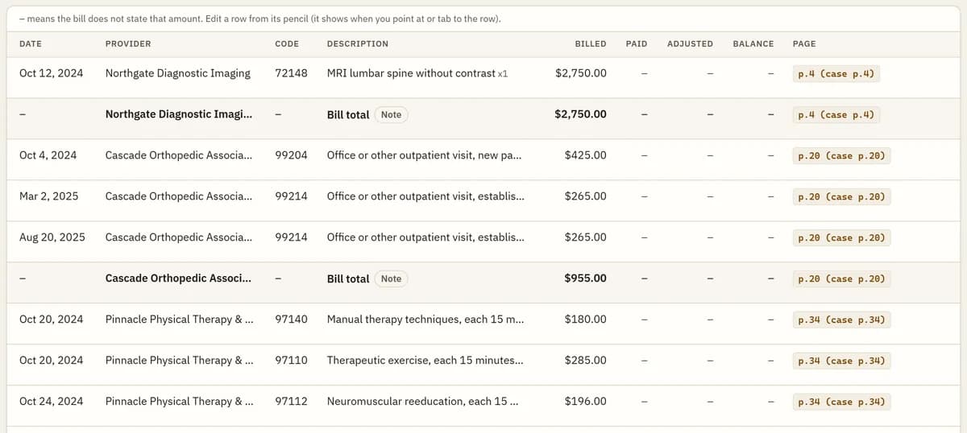Image resolution: width=967 pixels, height=433 pixels.
Task: Click Pinnacle Physical Therapy provider in 97140 row
Action: coord(180,320)
